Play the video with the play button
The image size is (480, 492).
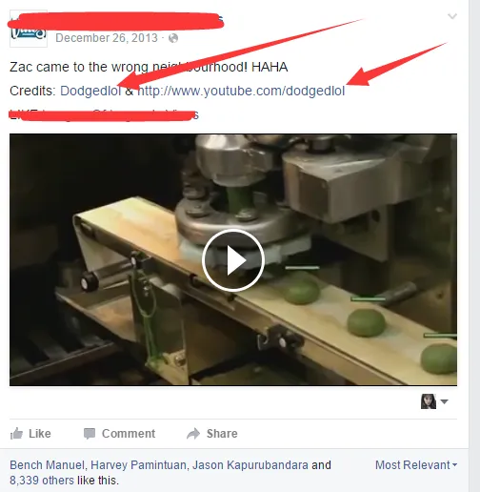233,260
